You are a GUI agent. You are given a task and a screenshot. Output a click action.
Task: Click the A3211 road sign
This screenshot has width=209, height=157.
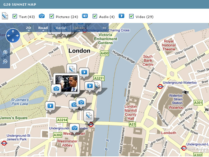[99, 78]
